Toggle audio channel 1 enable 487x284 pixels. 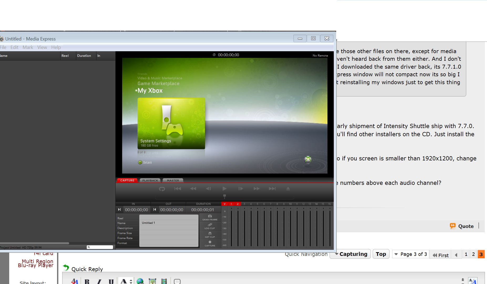point(231,204)
